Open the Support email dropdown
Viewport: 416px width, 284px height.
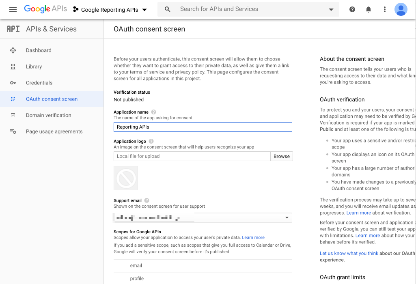(x=203, y=218)
